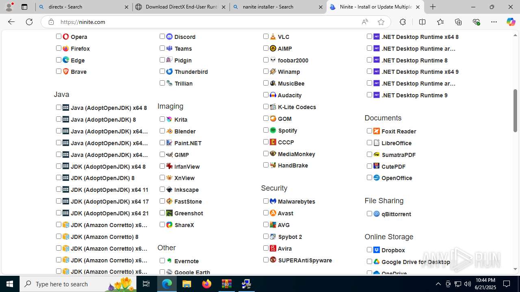Click the VLC cone icon
This screenshot has width=520, height=292.
pos(273,36)
